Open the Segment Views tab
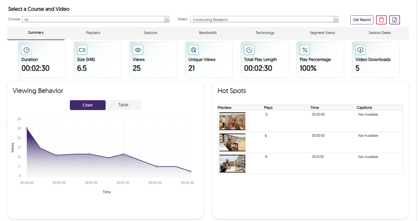Image resolution: width=419 pixels, height=221 pixels. coord(322,33)
